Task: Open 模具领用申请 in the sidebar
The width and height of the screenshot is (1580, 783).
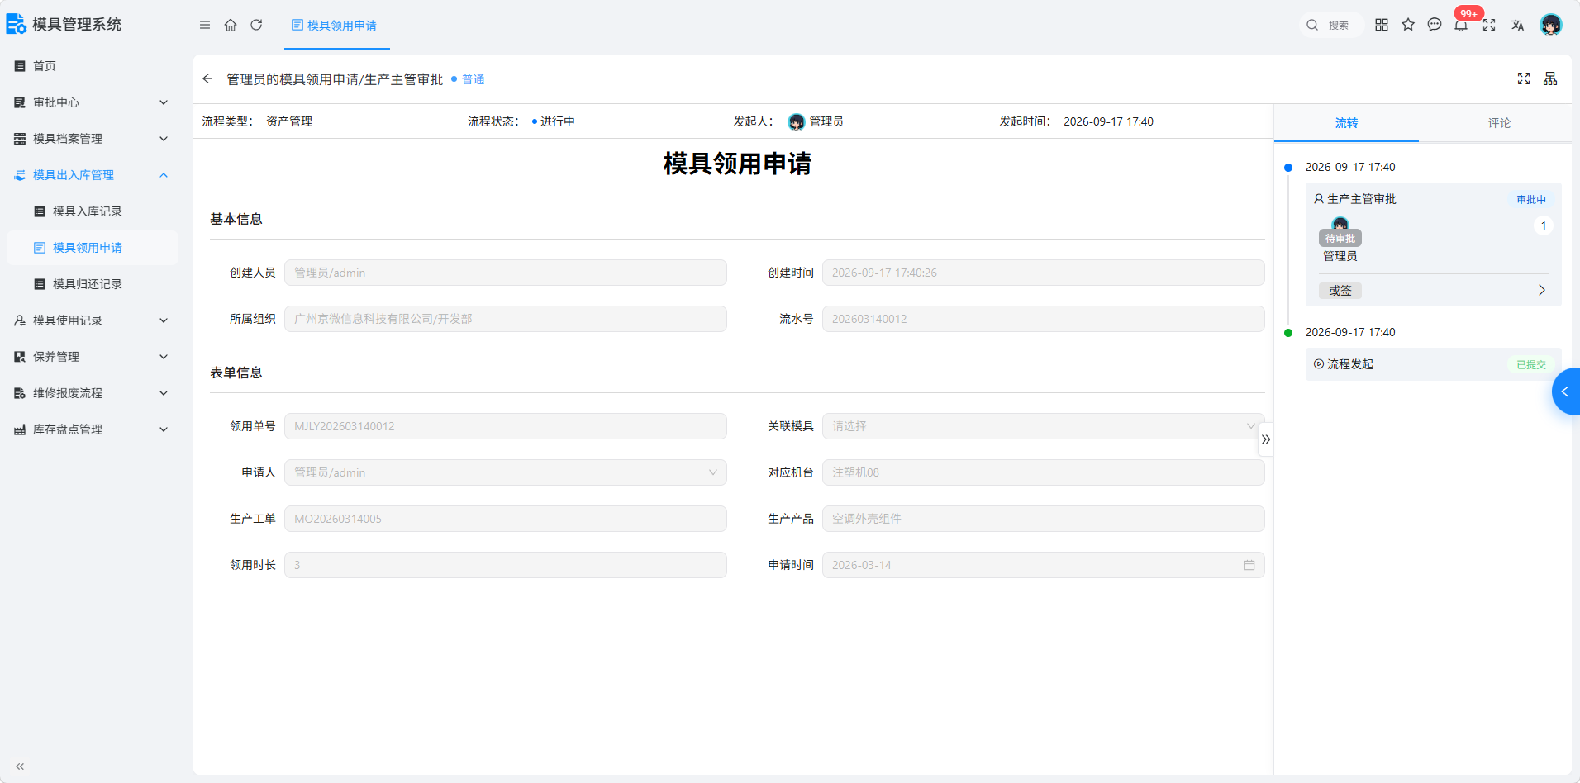Action: [x=92, y=248]
